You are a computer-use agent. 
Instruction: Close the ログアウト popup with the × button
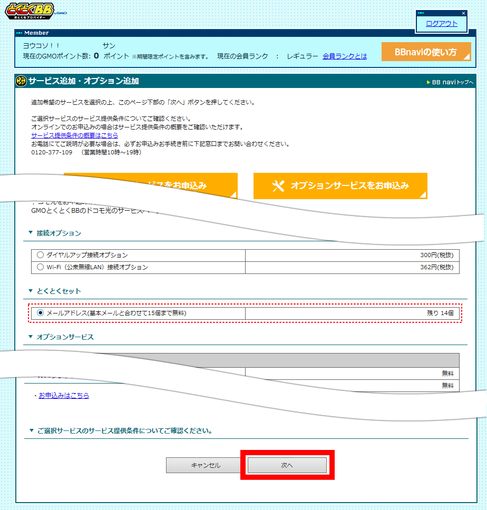click(x=463, y=13)
